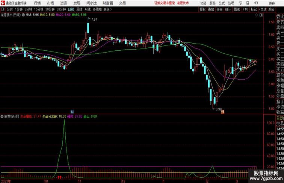Click the red double-arrow signal in sub-chart
The height and width of the screenshot is (183, 284).
coord(59,177)
